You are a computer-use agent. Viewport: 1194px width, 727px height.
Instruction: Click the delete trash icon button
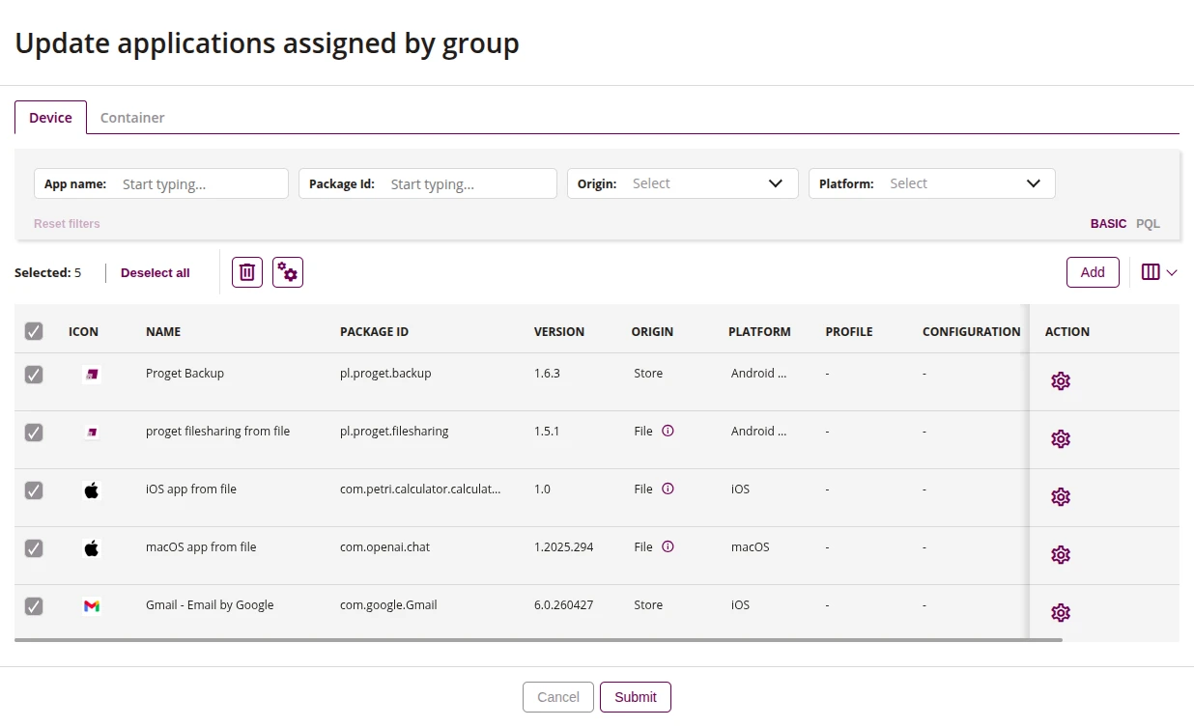pos(247,272)
